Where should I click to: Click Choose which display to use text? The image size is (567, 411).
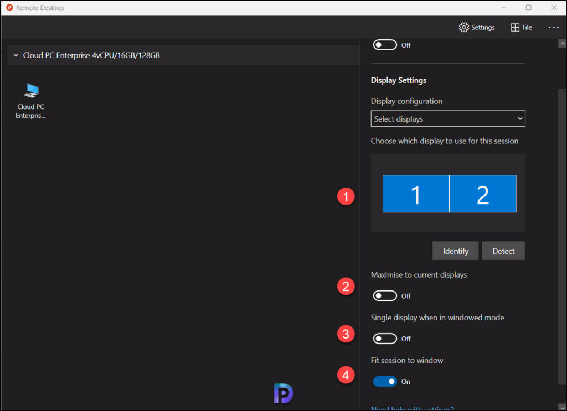(x=445, y=141)
